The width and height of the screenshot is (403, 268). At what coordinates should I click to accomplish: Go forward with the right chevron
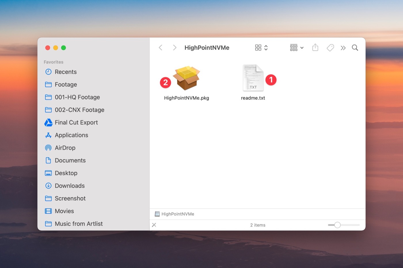(174, 48)
